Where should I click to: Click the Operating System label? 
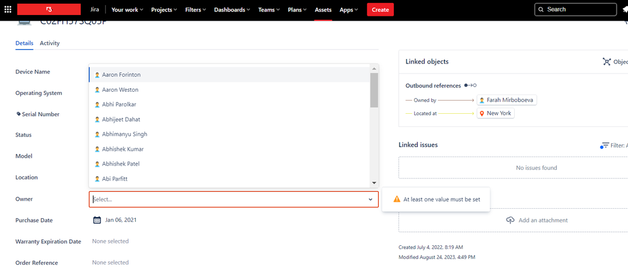pyautogui.click(x=39, y=93)
